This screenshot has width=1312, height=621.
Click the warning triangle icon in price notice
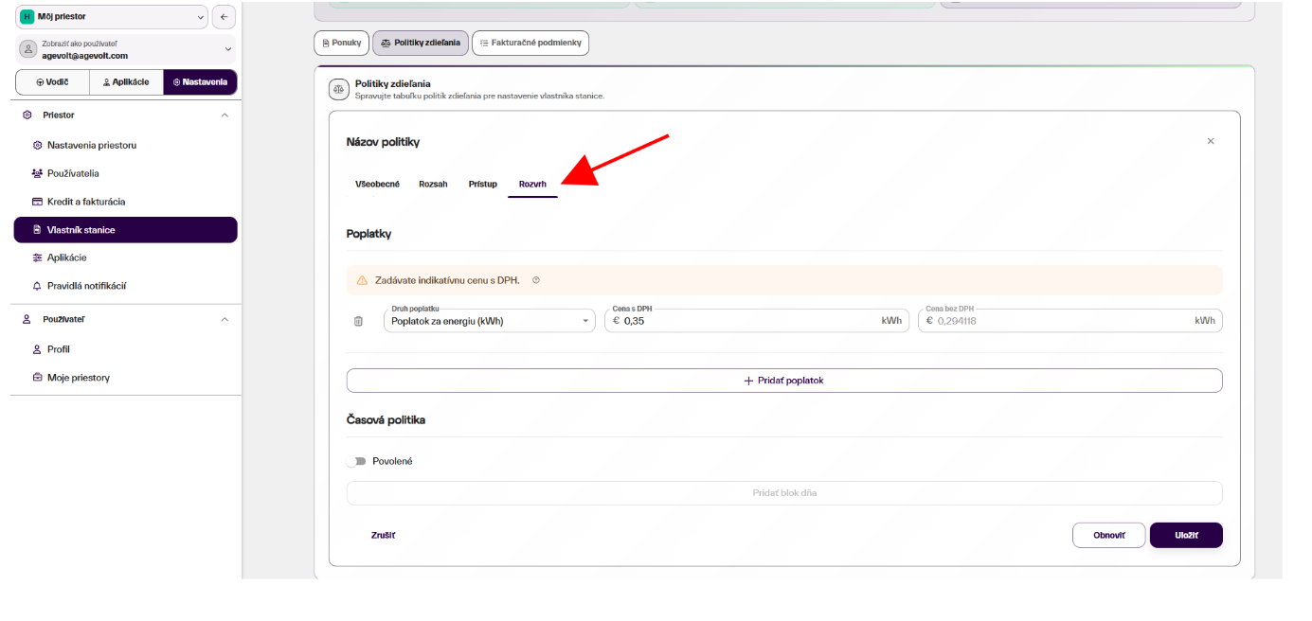(362, 280)
